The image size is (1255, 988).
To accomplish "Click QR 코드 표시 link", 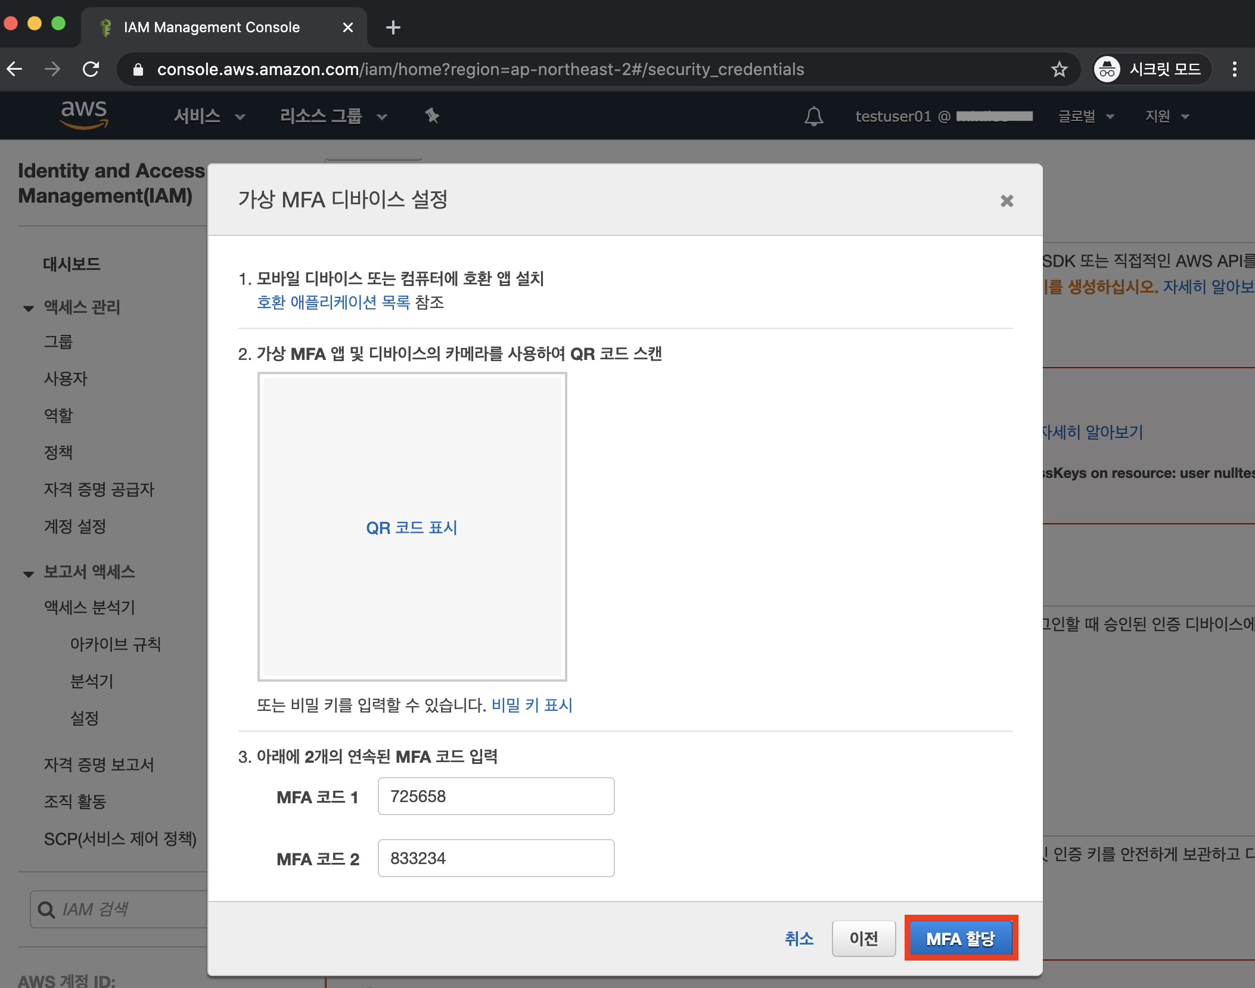I will click(x=412, y=528).
